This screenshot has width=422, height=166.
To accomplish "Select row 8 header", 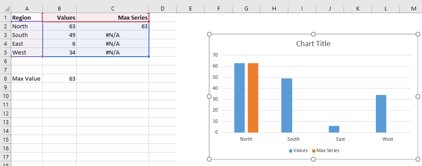I will (6, 78).
